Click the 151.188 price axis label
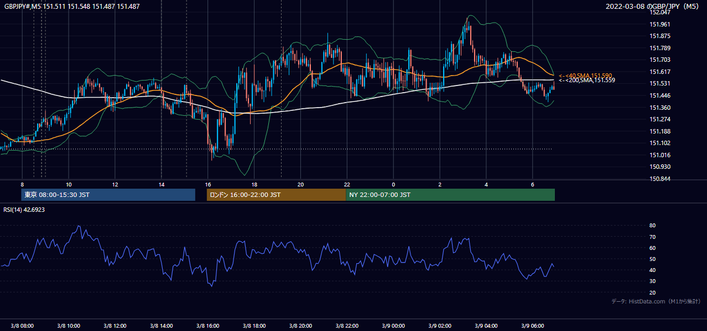The width and height of the screenshot is (707, 331). (x=661, y=132)
